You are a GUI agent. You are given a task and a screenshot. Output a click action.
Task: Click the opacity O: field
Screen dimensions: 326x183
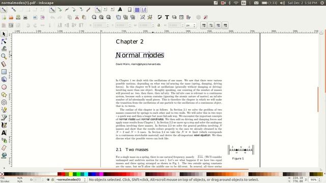(37, 179)
